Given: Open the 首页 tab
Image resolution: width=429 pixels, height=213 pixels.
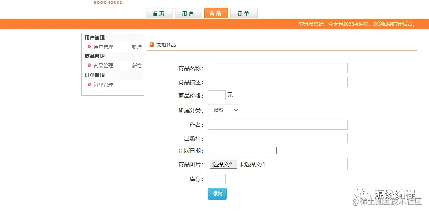Looking at the screenshot, I should (159, 13).
